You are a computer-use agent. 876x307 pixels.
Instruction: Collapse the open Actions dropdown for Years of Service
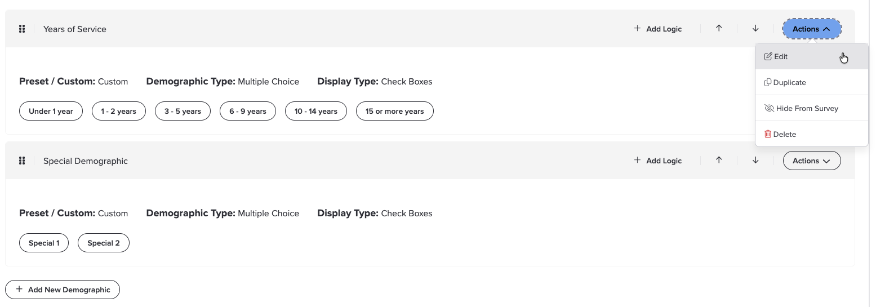tap(811, 29)
